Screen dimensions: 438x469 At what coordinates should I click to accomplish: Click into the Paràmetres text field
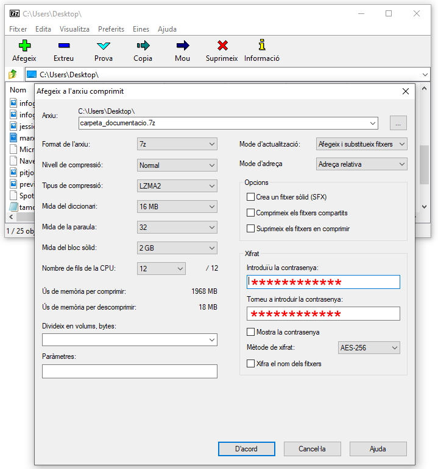point(130,371)
